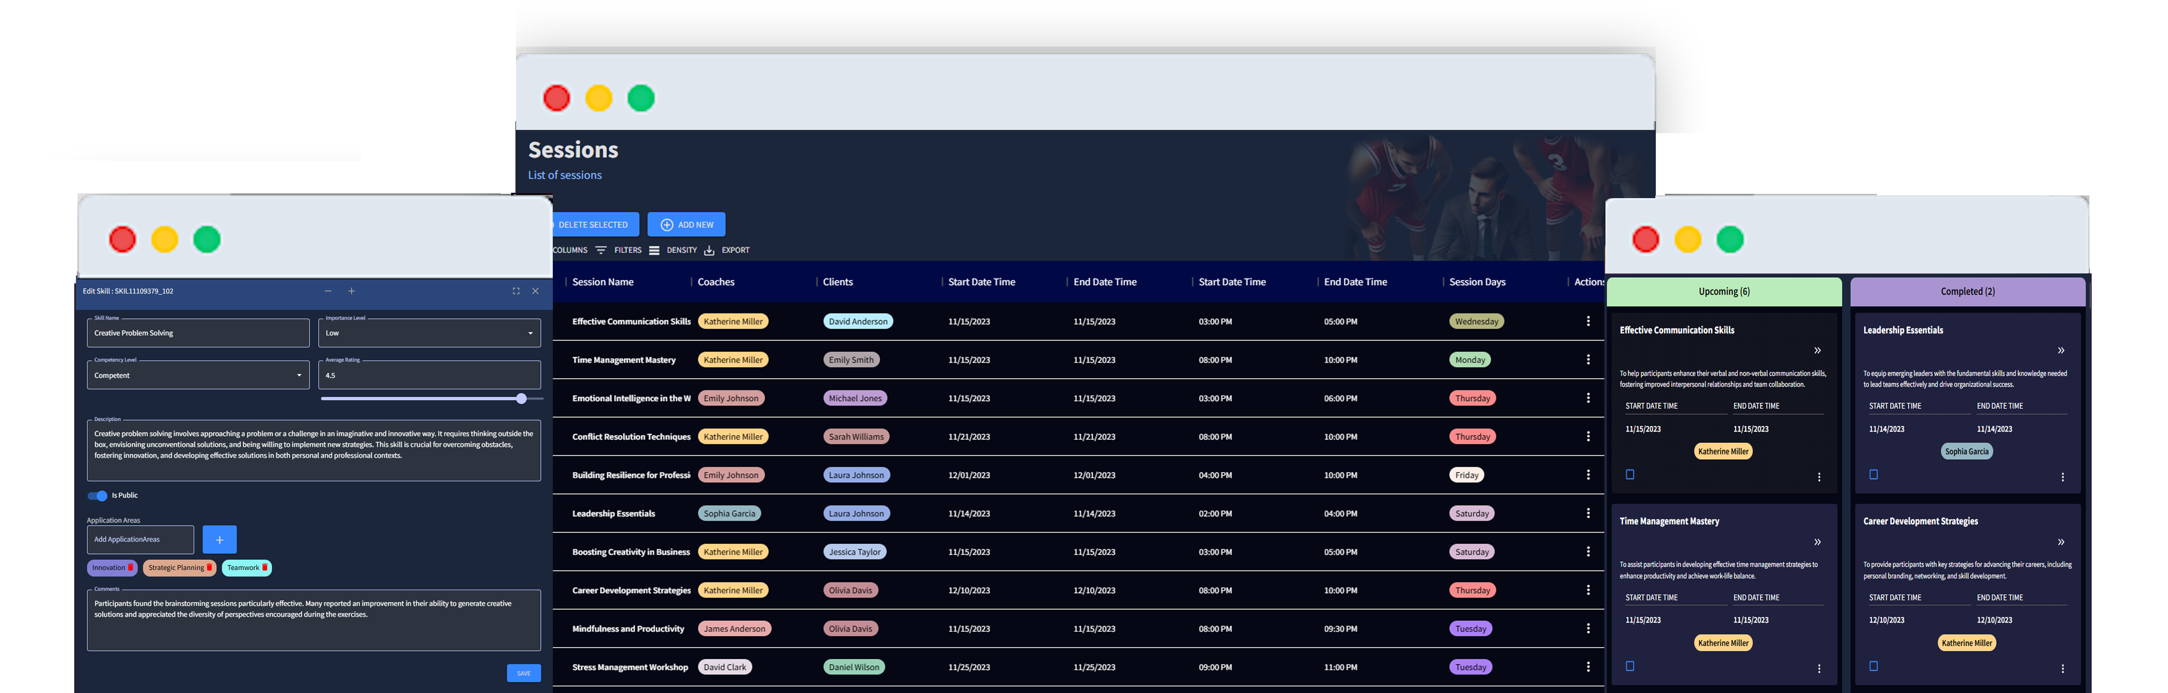2168x693 pixels.
Task: Click the fullscreen icon on Edit Skill dialog
Action: 516,291
